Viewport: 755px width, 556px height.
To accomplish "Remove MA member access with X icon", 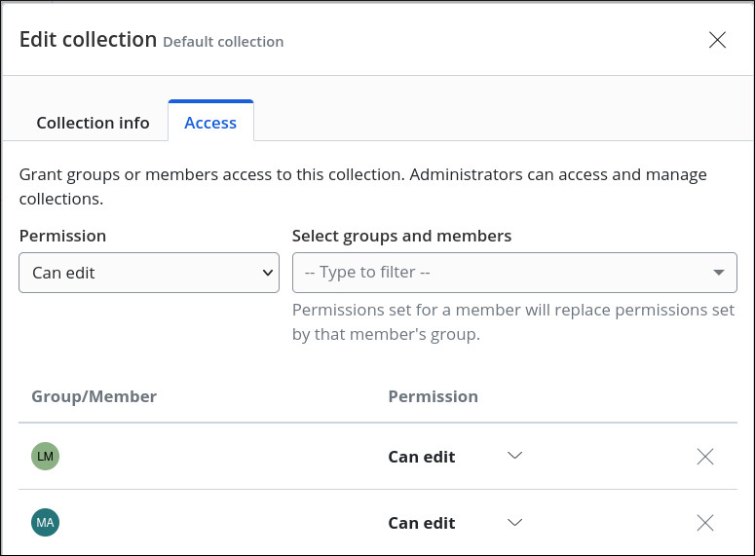I will (705, 523).
